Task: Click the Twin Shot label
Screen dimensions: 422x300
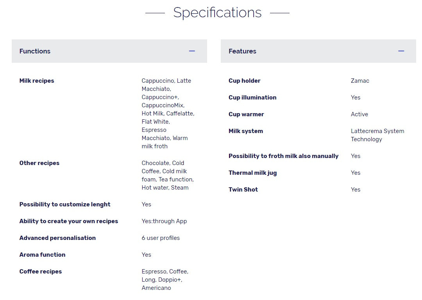Action: tap(243, 190)
